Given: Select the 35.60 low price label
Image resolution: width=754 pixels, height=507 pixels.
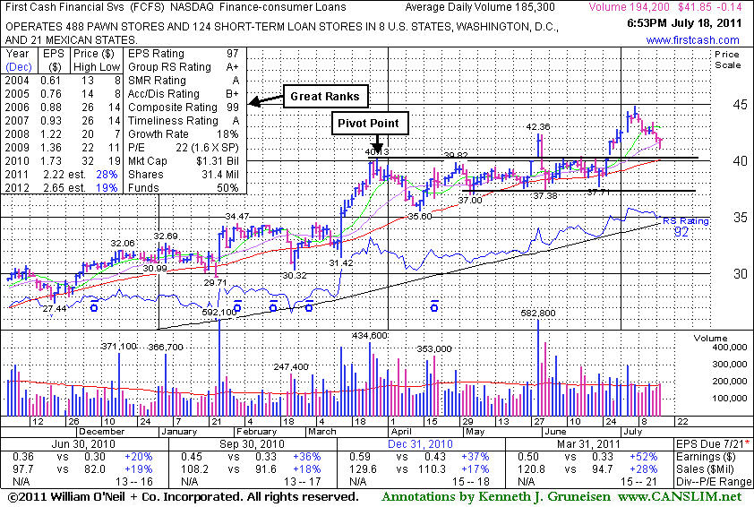Looking at the screenshot, I should (x=420, y=217).
